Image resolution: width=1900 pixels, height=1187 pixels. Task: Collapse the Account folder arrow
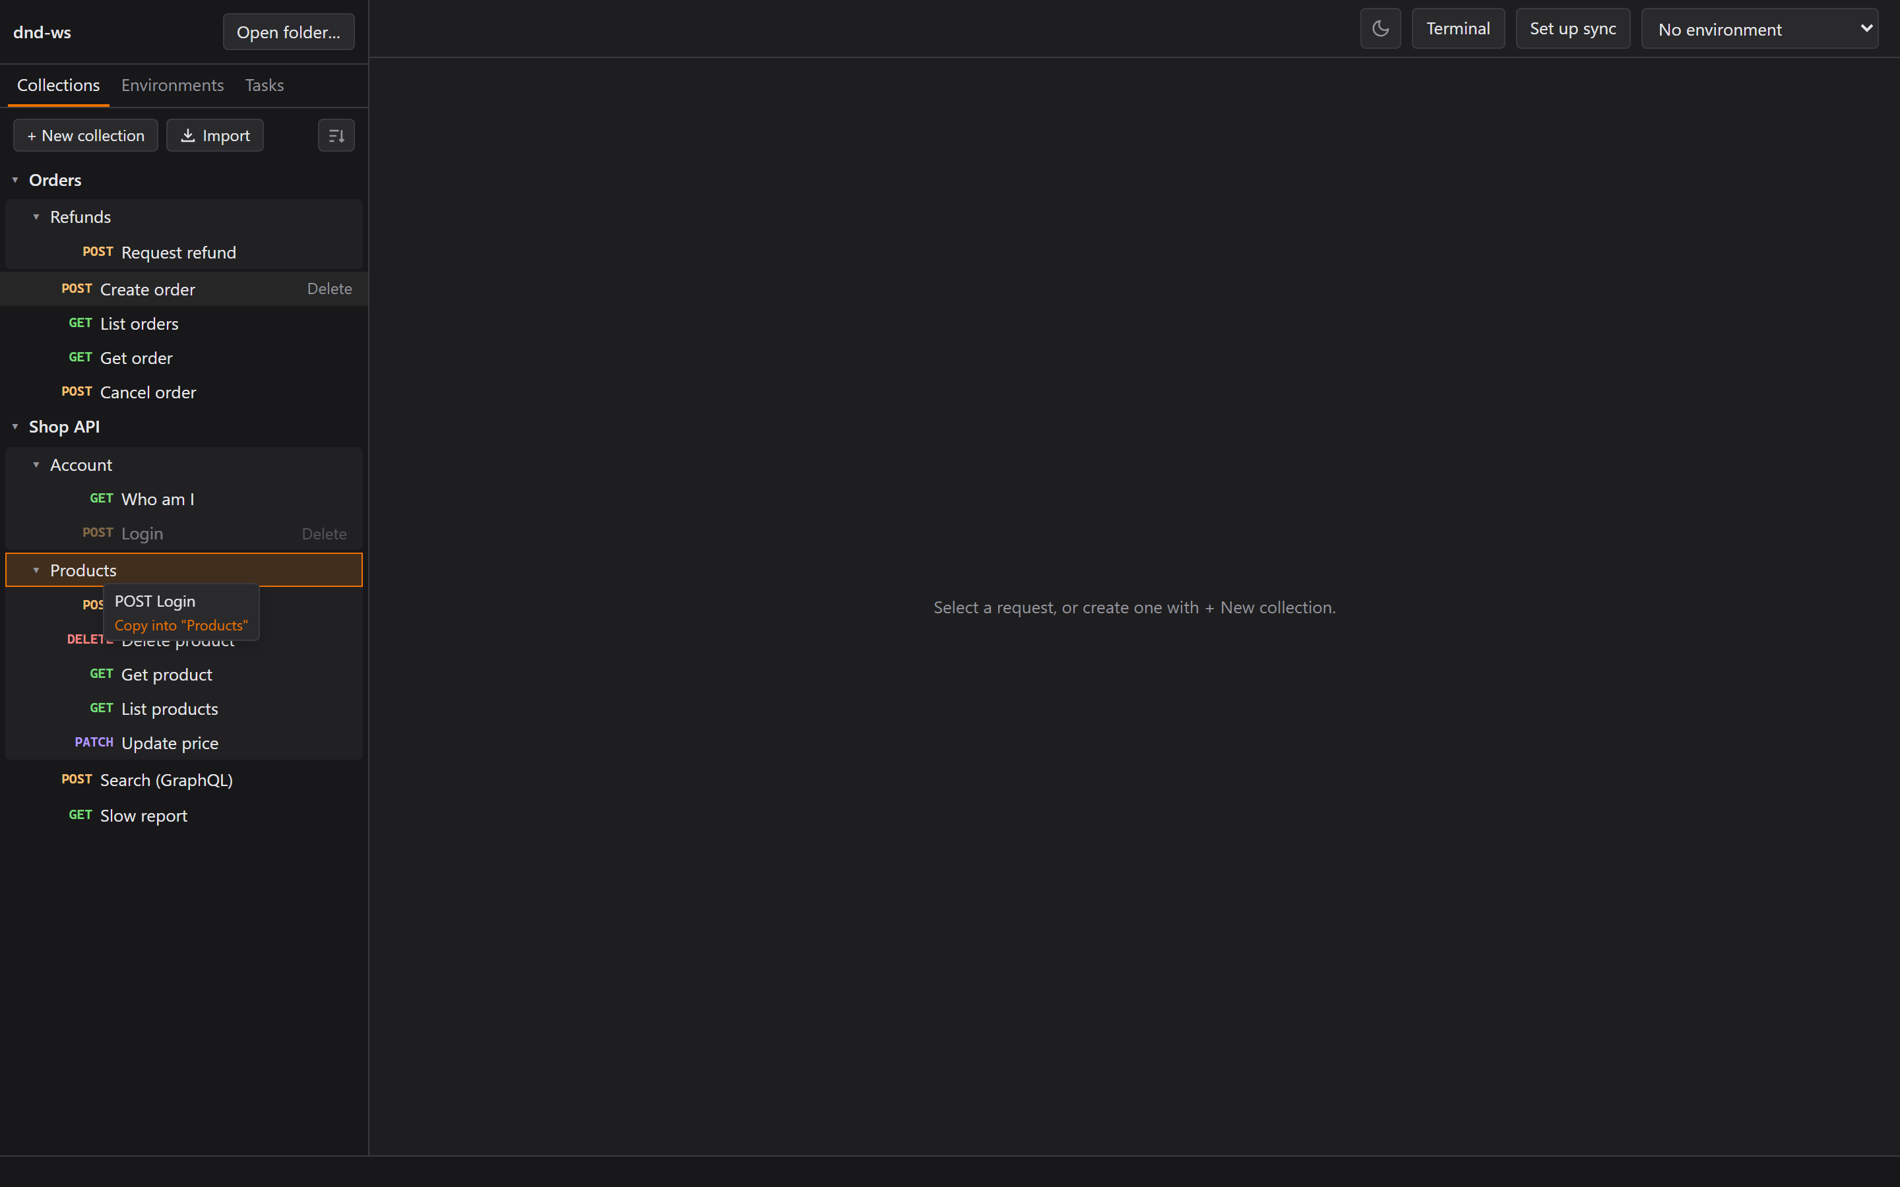point(36,465)
